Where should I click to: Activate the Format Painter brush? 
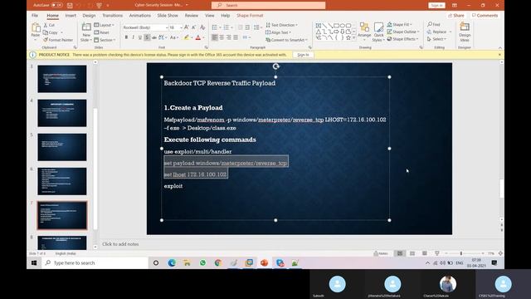pos(58,40)
